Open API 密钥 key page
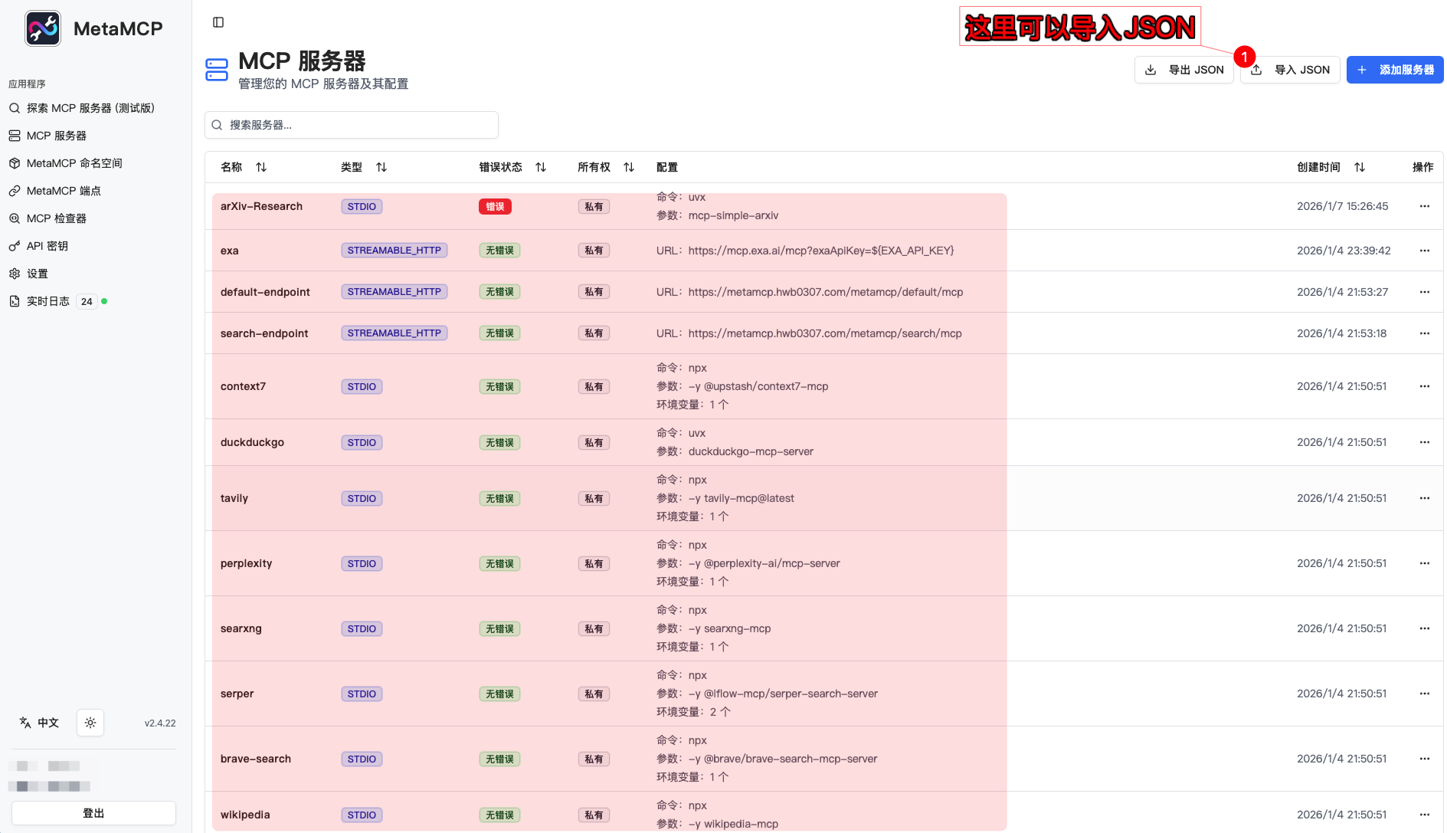 (47, 246)
